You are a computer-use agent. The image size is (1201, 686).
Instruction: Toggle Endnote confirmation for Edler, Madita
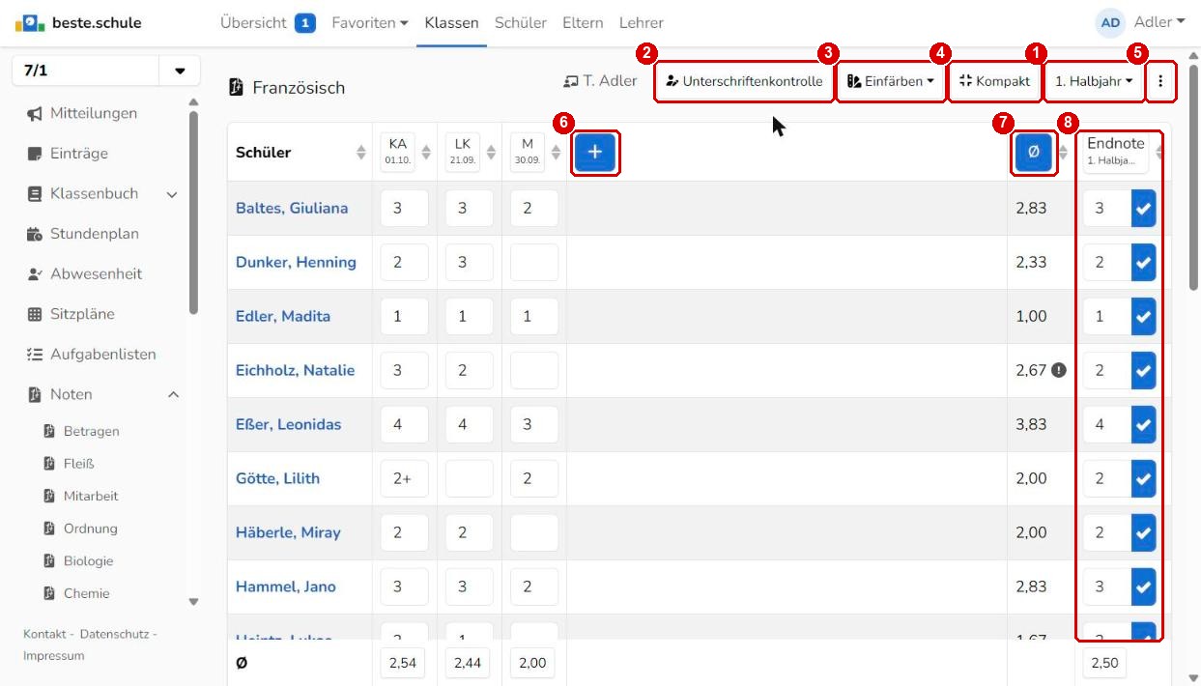pyautogui.click(x=1144, y=317)
